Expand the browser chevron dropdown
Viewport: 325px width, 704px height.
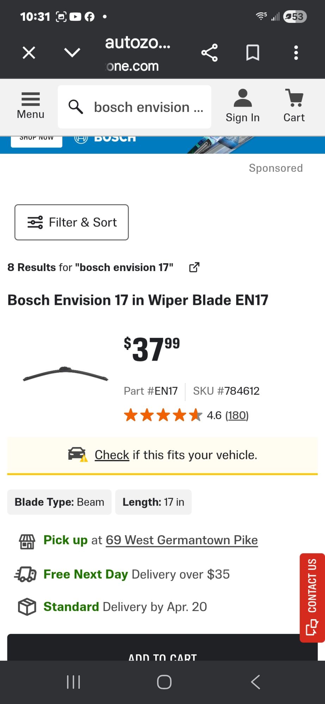pyautogui.click(x=72, y=53)
